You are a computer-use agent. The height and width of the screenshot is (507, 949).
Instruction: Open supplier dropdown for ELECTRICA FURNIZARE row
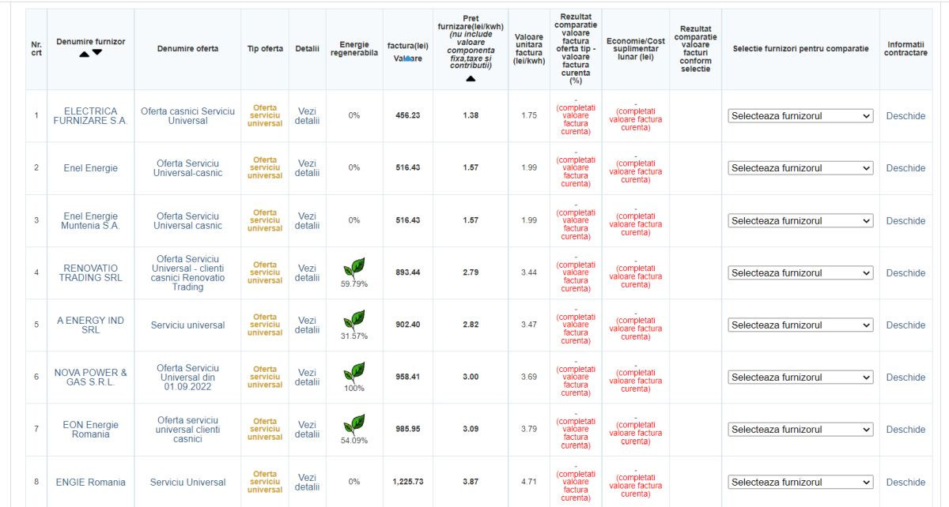(800, 116)
